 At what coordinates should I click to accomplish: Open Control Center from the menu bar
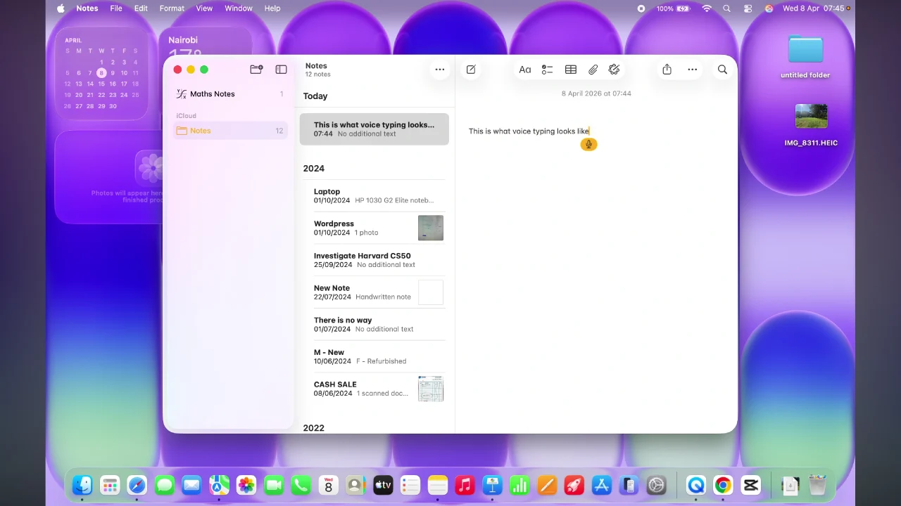[748, 8]
